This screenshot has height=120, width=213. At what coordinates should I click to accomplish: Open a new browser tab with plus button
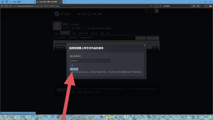tap(64, 2)
